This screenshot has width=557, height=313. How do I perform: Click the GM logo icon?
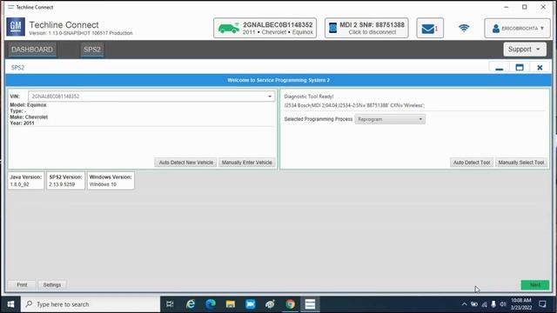pyautogui.click(x=16, y=27)
